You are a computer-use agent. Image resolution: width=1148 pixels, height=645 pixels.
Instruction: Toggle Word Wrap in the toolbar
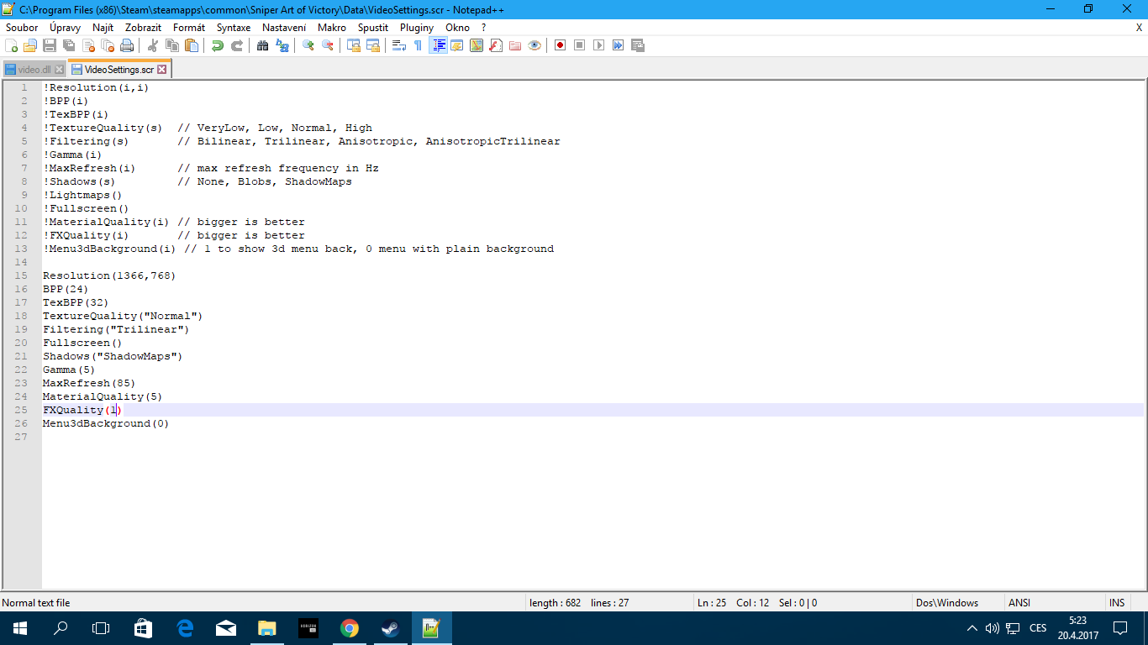click(x=399, y=45)
